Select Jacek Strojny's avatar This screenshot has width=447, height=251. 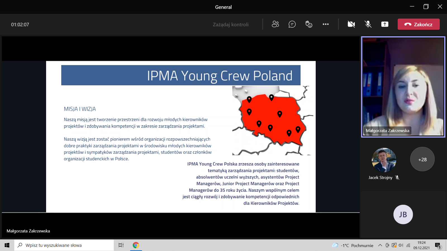384,160
